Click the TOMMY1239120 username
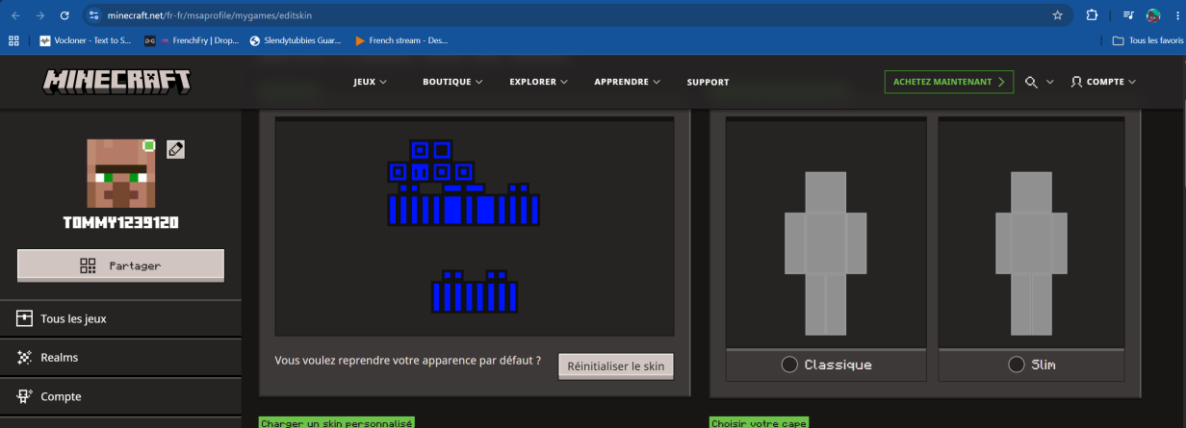This screenshot has height=428, width=1186. tap(121, 222)
